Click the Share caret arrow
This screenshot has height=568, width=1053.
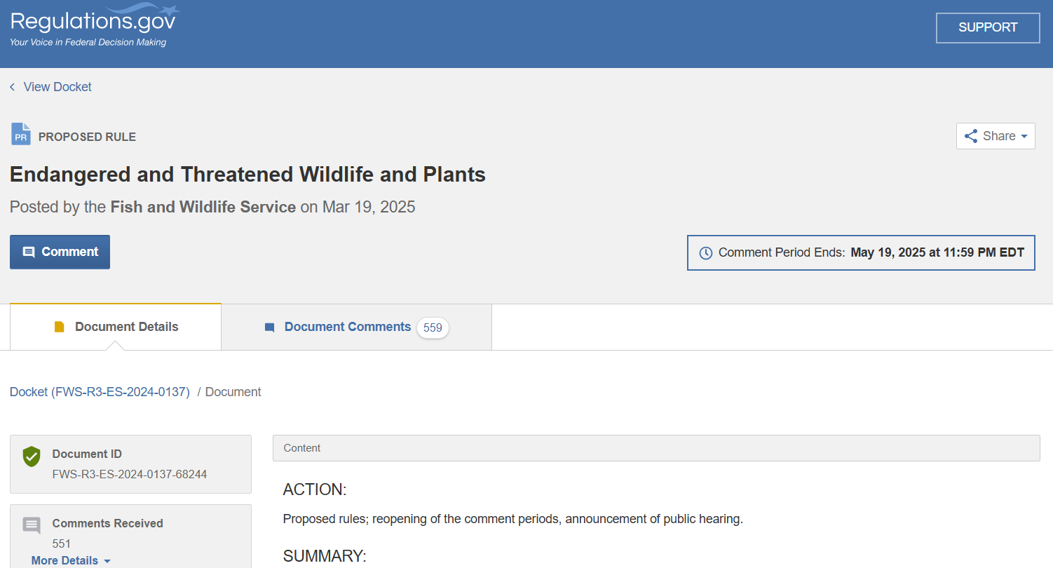coord(1024,137)
